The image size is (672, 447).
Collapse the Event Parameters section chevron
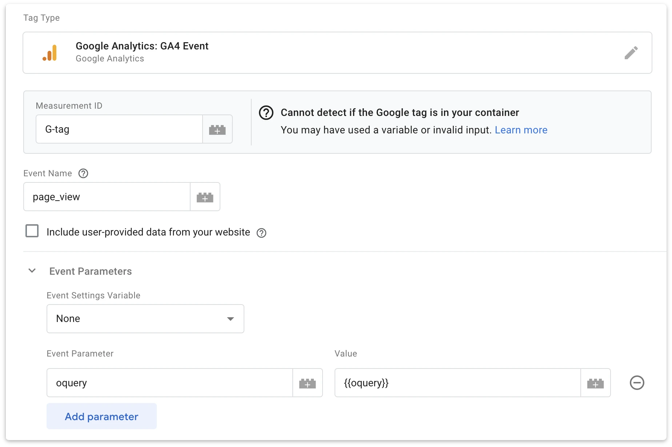[x=32, y=271]
